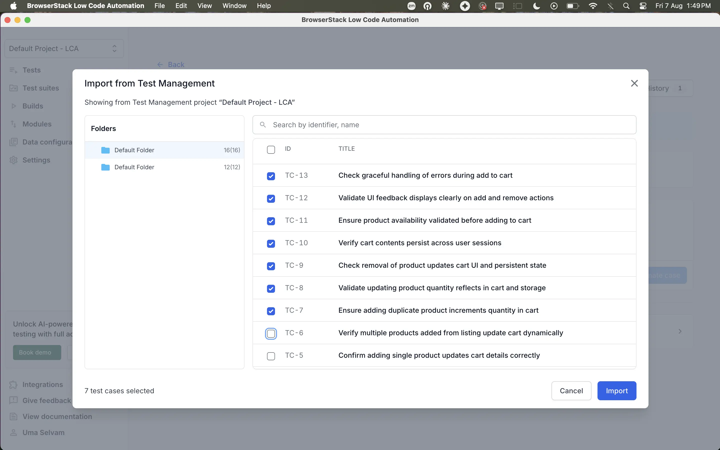Click the Give feedback icon
The width and height of the screenshot is (720, 450).
coord(13,400)
